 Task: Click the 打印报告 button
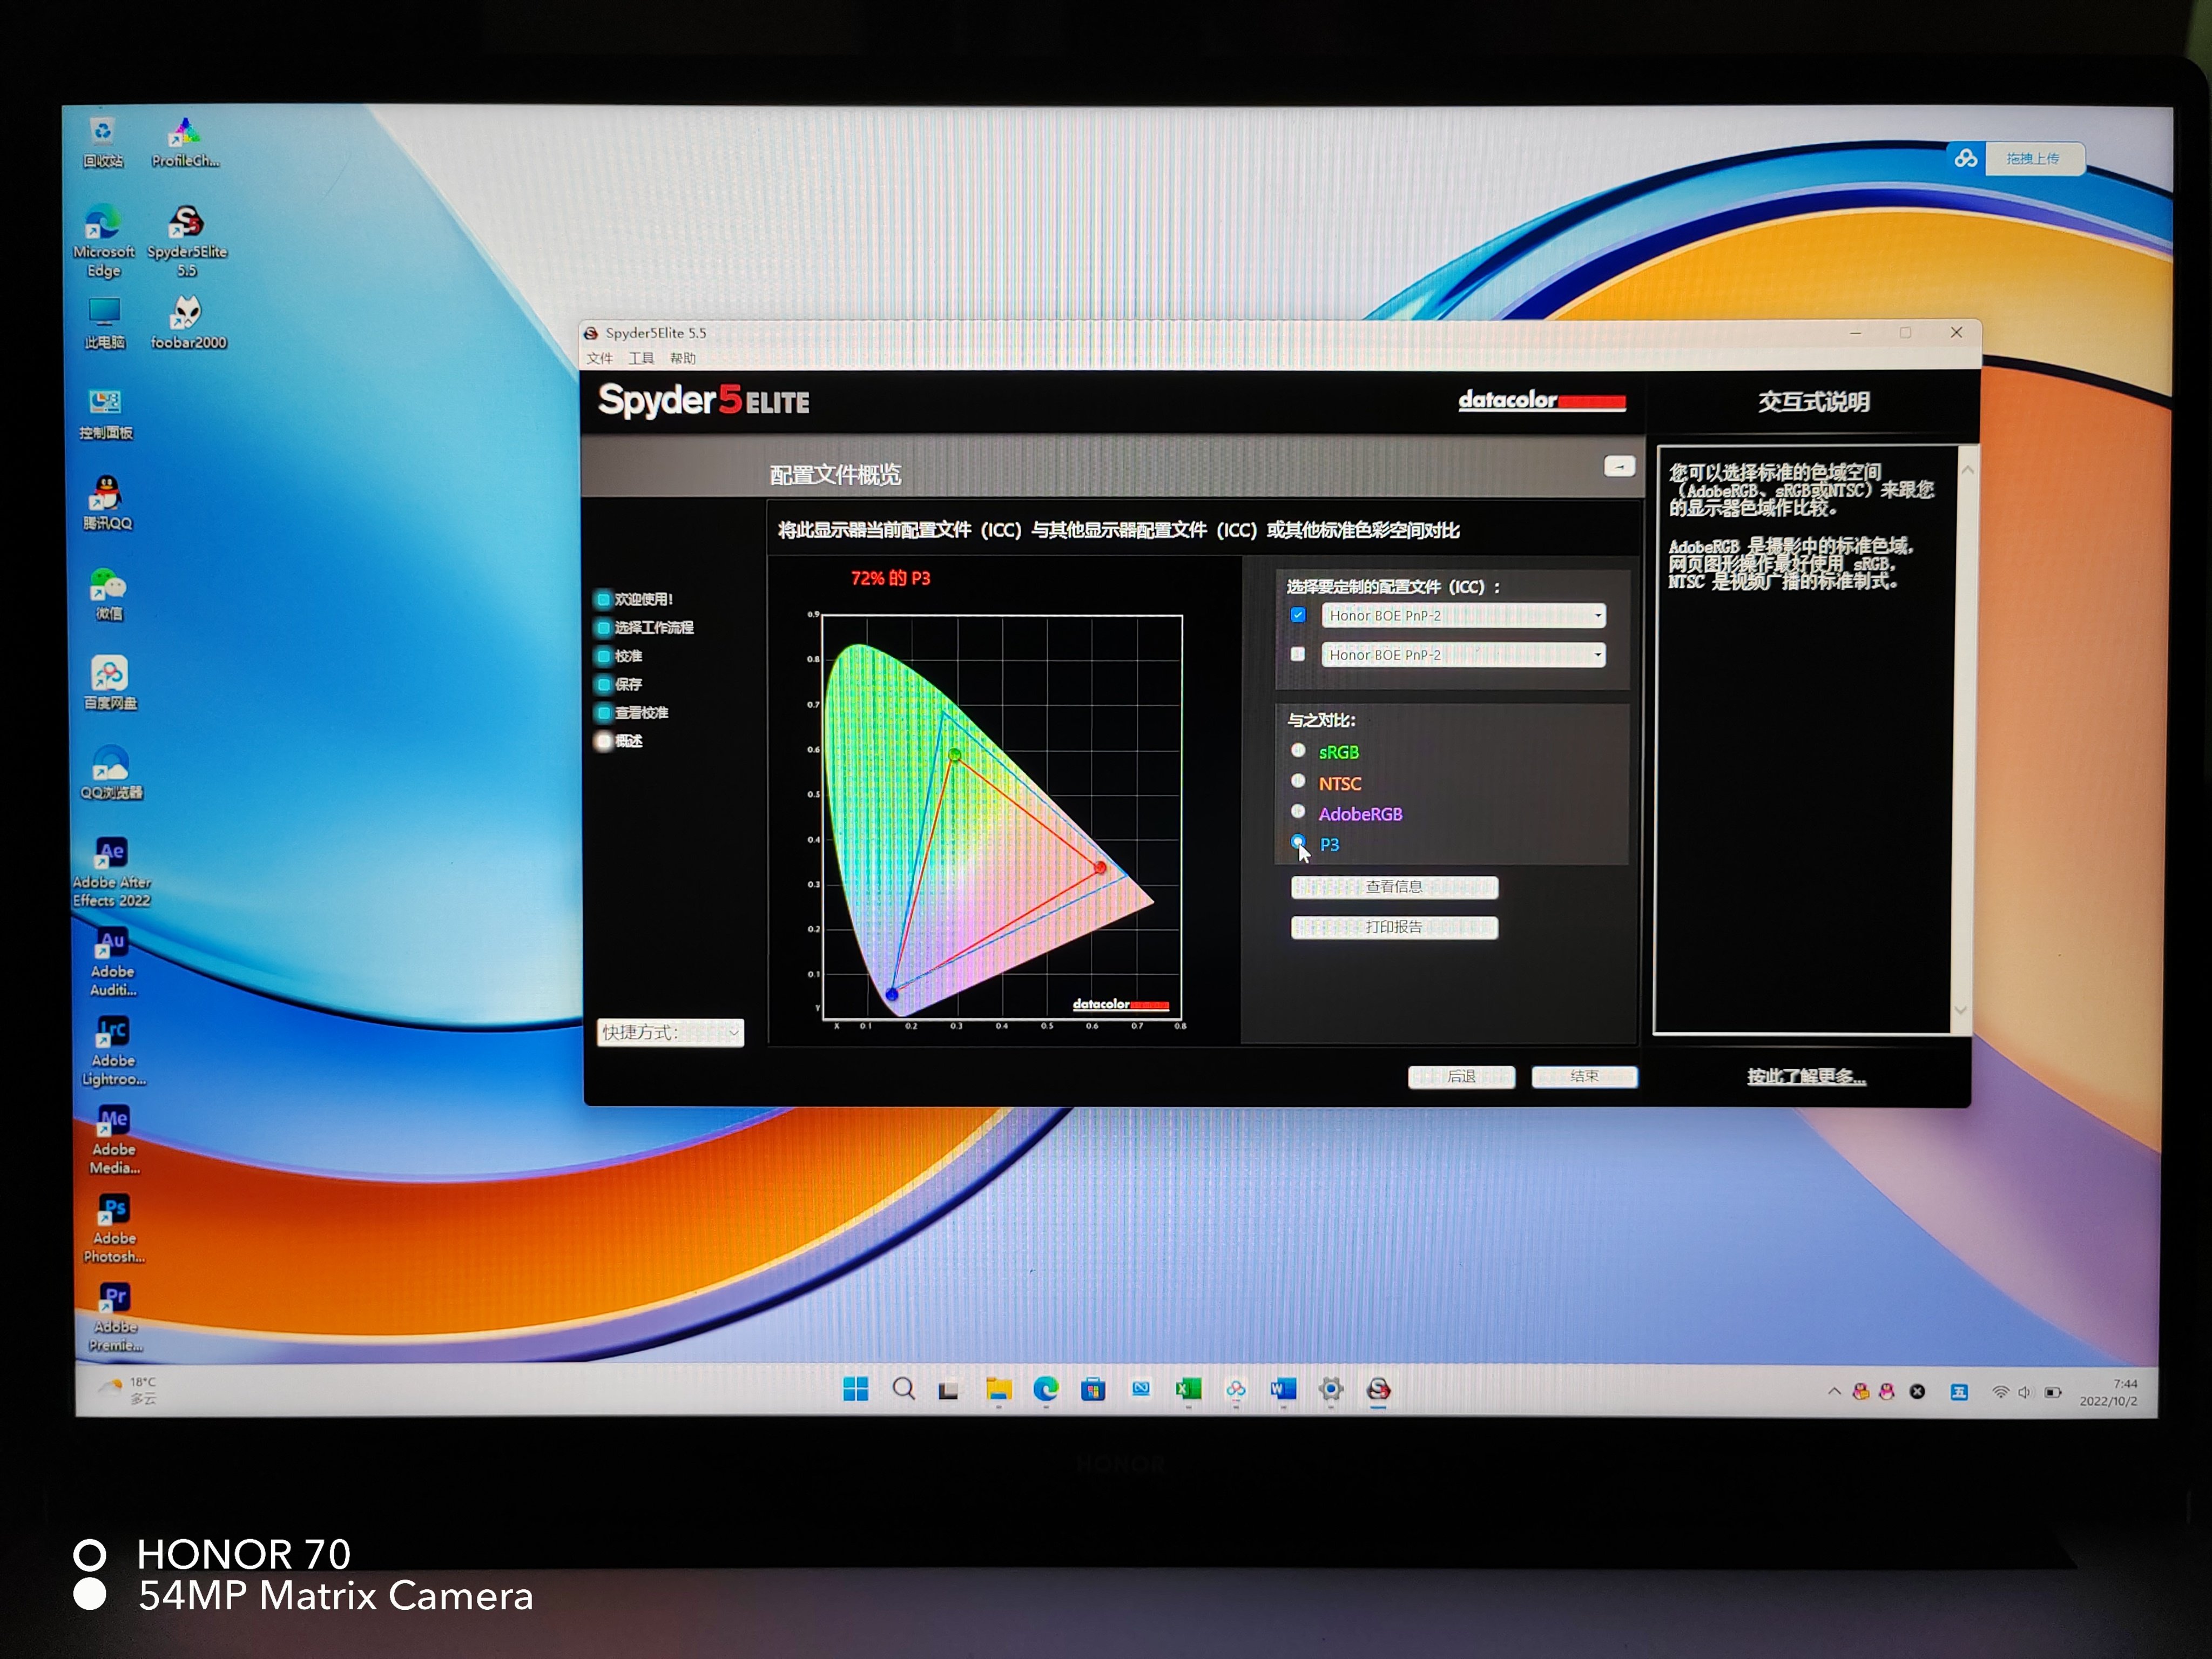coord(1393,928)
